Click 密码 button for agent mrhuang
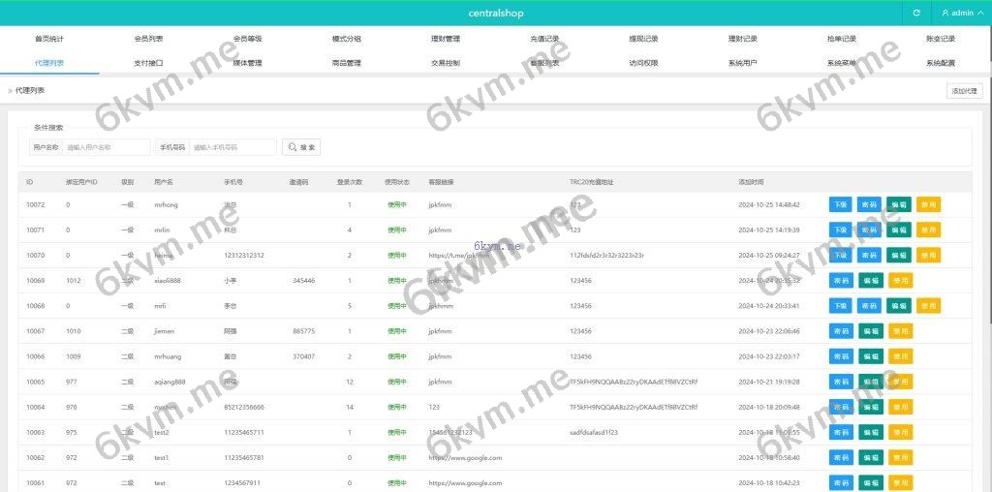Screen dimensions: 992x492 click(x=842, y=355)
